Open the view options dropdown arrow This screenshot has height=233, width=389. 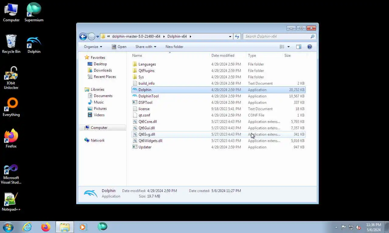[x=288, y=47]
